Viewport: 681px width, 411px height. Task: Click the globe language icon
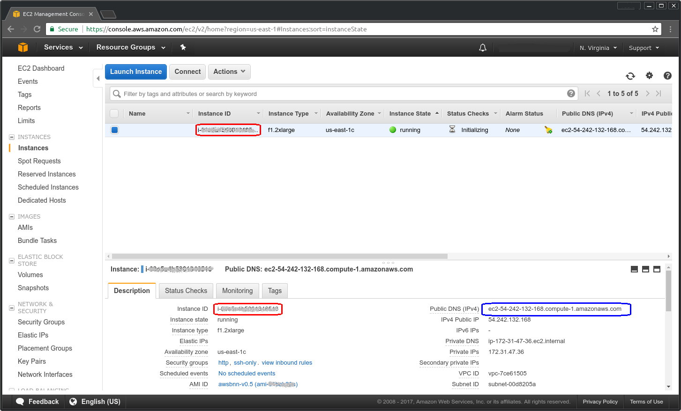[73, 402]
